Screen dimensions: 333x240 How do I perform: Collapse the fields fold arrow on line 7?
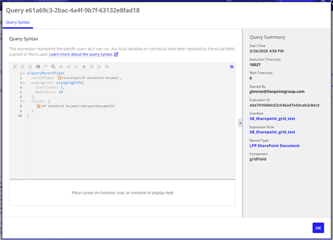(x=24, y=102)
